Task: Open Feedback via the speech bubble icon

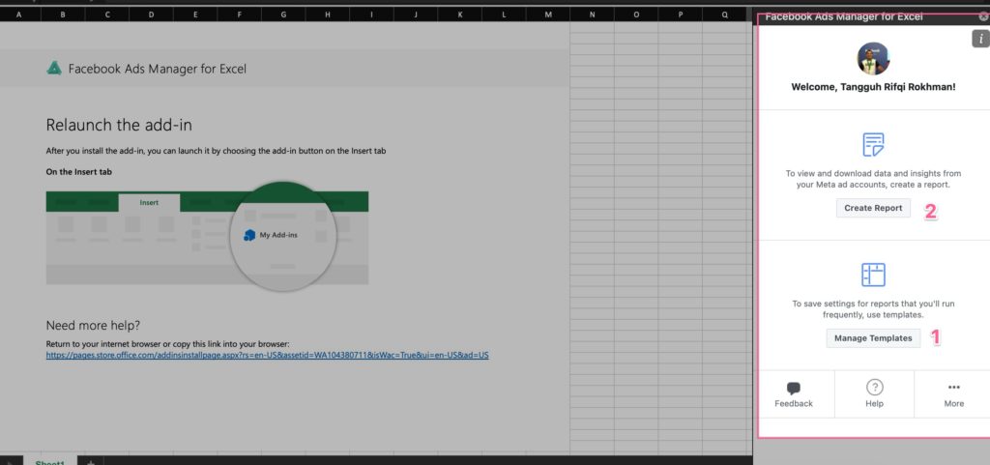Action: (794, 388)
